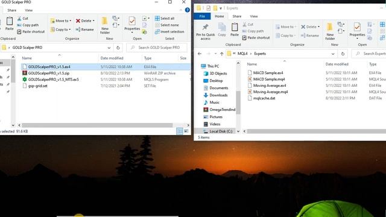Click Copy icon in Experts window

tap(222, 30)
